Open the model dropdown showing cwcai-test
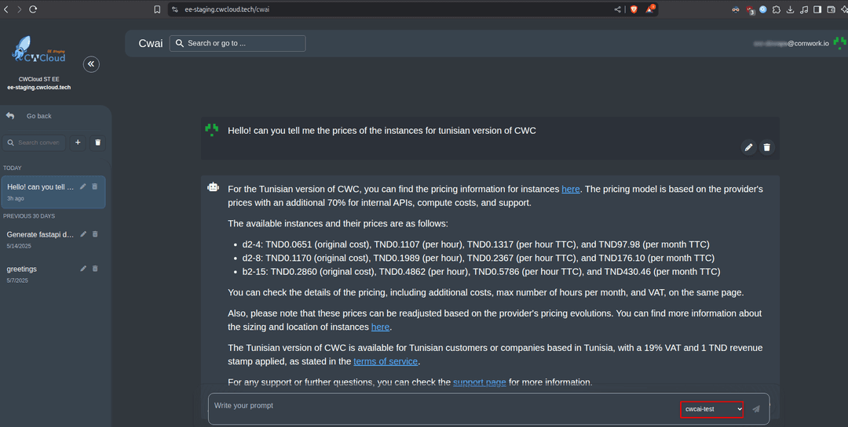Viewport: 848px width, 427px height. point(711,409)
